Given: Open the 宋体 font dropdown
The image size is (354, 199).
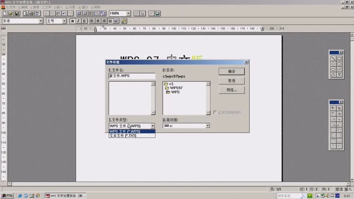Looking at the screenshot, I should (x=41, y=21).
